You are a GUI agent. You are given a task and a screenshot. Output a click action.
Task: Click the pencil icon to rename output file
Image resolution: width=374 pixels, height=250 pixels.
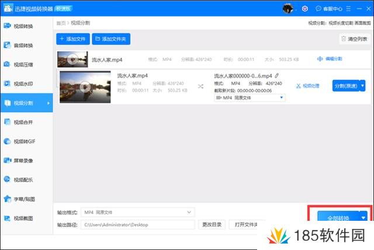(277, 76)
